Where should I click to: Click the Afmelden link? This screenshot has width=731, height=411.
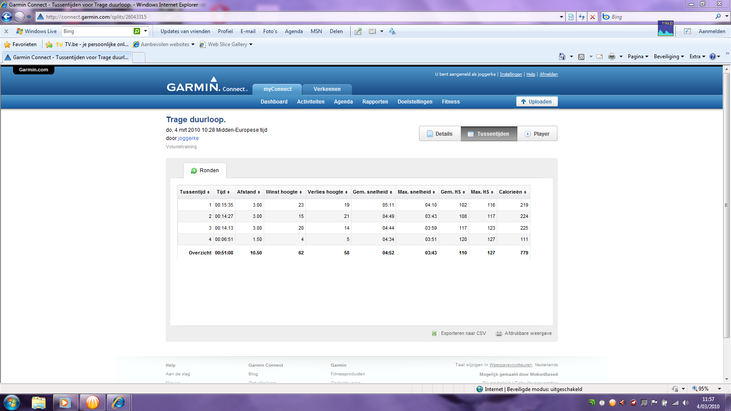point(549,74)
